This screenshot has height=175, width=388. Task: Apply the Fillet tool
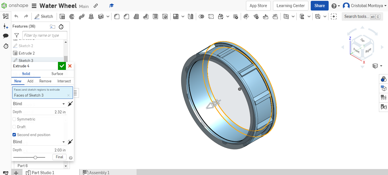(117, 16)
